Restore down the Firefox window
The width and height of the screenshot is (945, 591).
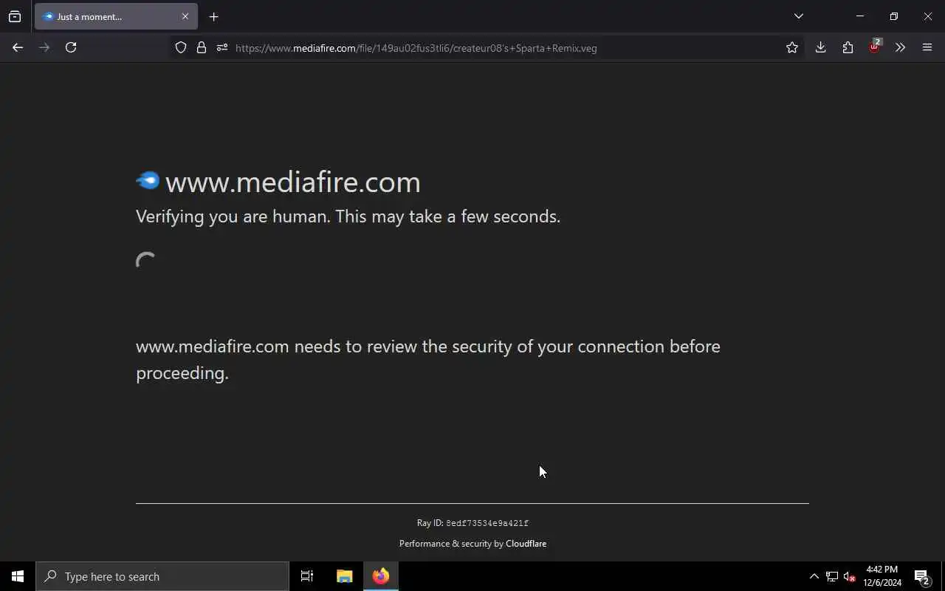point(894,16)
